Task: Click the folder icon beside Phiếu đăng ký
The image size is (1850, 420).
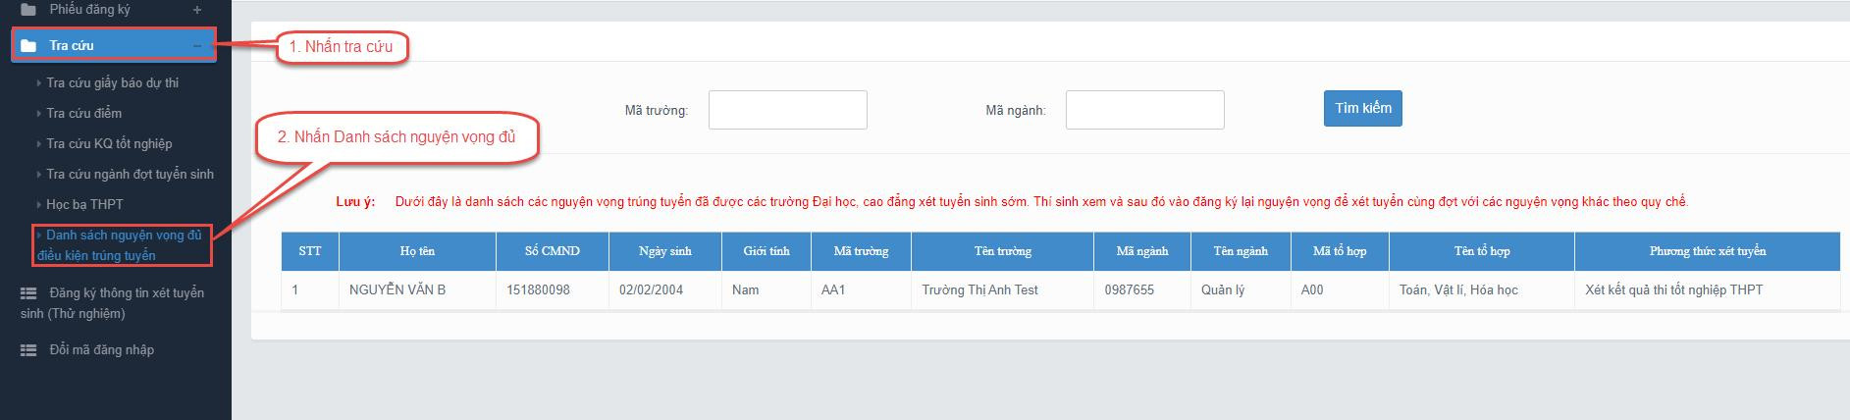Action: pos(28,10)
